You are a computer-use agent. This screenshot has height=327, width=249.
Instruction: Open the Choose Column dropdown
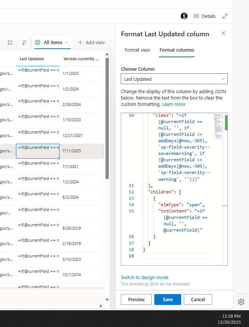point(174,79)
